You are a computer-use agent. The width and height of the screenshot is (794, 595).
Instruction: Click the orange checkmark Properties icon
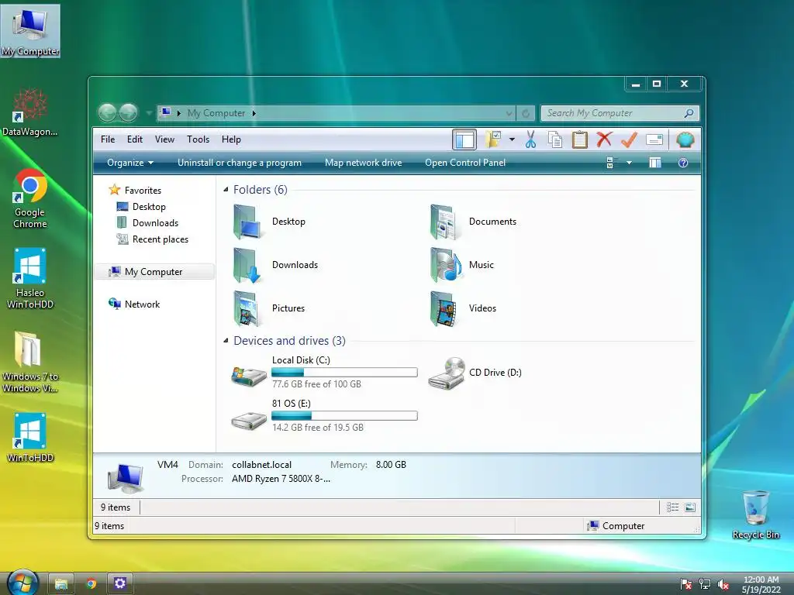pos(629,139)
